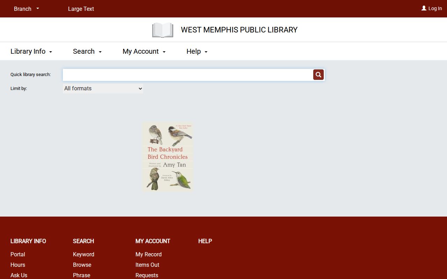
Task: Expand the My Account menu
Action: pyautogui.click(x=144, y=51)
